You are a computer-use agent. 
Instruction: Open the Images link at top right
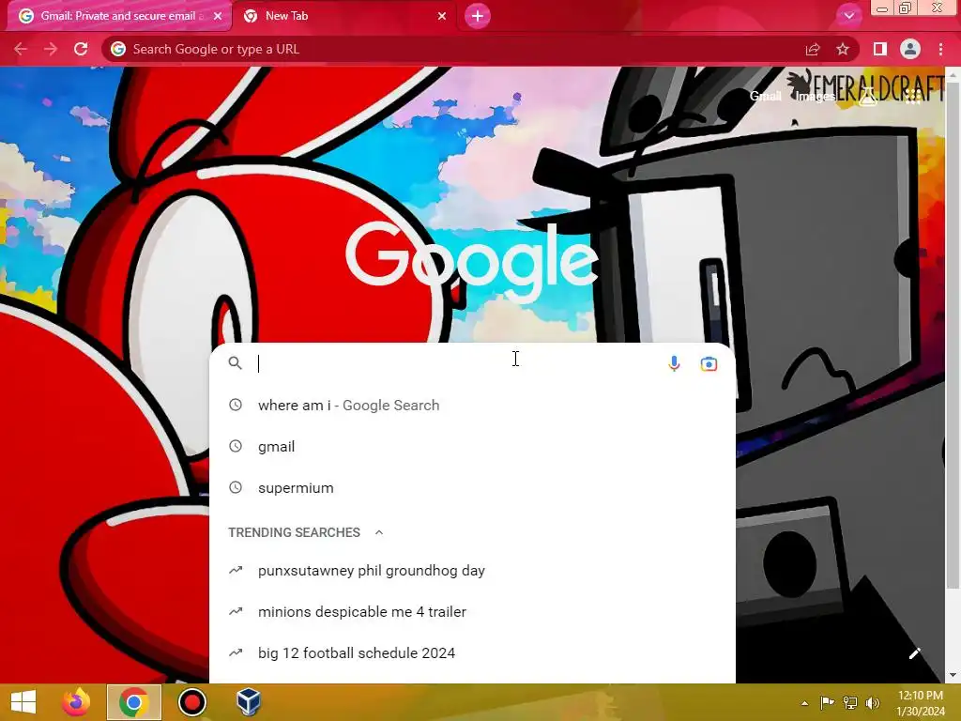[816, 97]
